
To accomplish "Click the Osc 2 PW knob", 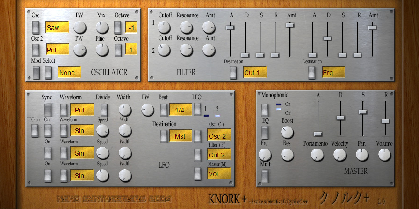I will click(79, 50).
